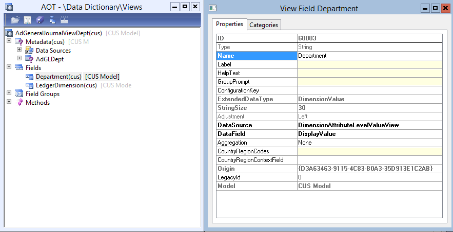Click the Data Sources node icon
This screenshot has width=453, height=232.
pos(29,51)
